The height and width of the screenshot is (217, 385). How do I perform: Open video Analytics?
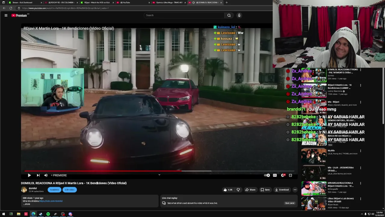[x=54, y=190]
